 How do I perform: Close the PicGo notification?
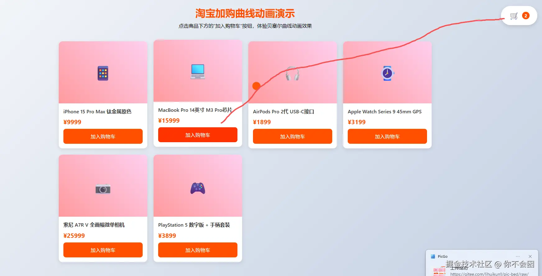[530, 256]
